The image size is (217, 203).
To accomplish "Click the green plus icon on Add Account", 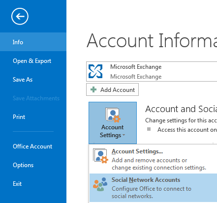I will coord(93,89).
